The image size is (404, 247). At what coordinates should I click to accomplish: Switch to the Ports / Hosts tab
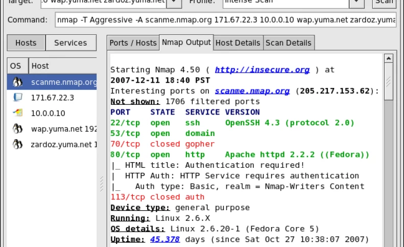[133, 43]
